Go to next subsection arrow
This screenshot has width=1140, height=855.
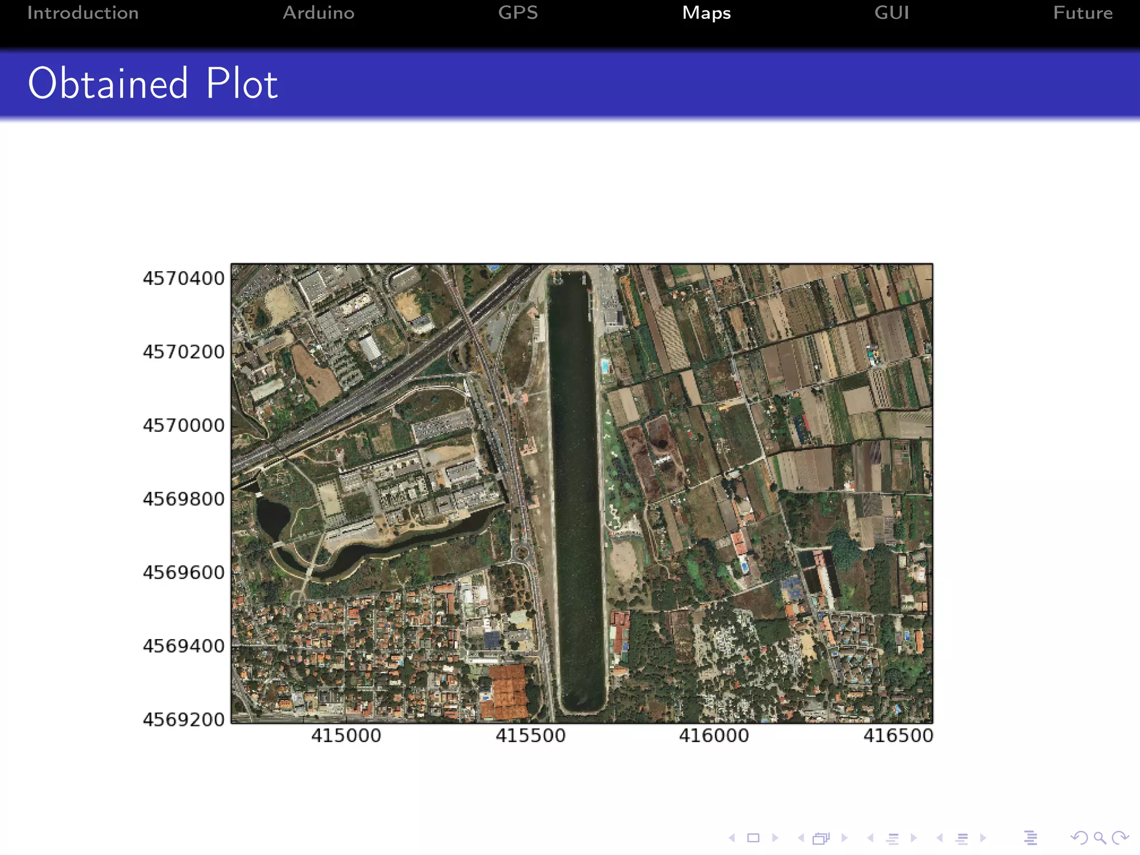(x=913, y=838)
